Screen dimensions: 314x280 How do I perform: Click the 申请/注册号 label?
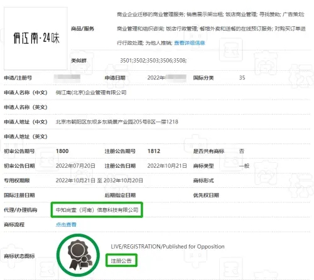tap(18, 78)
